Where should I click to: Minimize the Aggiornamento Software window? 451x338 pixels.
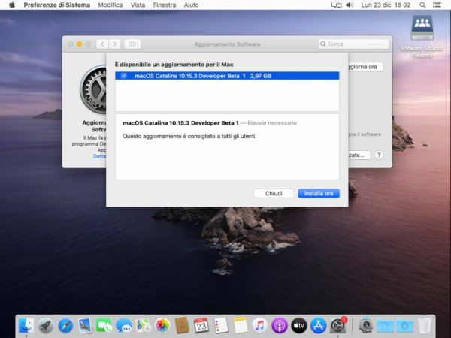80,44
